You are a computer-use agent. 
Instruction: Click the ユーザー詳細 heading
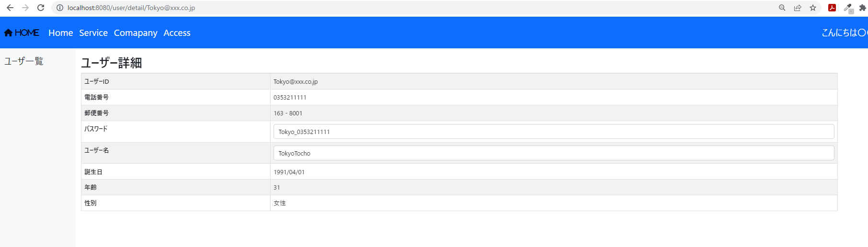[x=111, y=63]
